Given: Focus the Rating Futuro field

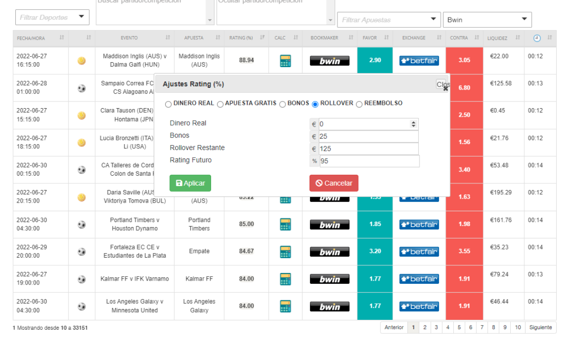Looking at the screenshot, I should point(370,162).
